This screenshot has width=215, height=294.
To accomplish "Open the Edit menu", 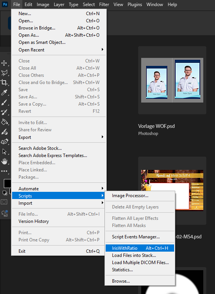I will 28,5.
